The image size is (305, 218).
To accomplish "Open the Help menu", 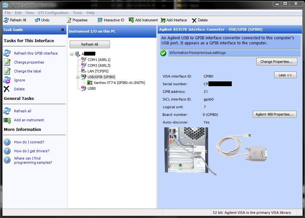I will 90,13.
